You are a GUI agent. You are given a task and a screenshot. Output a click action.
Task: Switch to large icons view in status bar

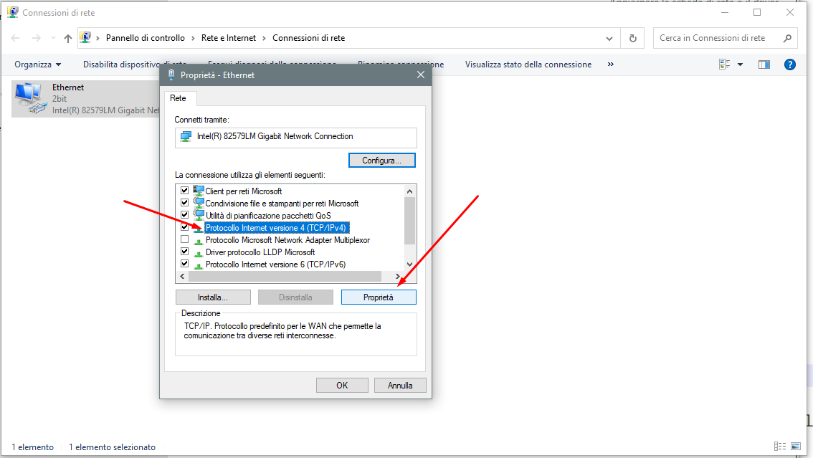(795, 446)
